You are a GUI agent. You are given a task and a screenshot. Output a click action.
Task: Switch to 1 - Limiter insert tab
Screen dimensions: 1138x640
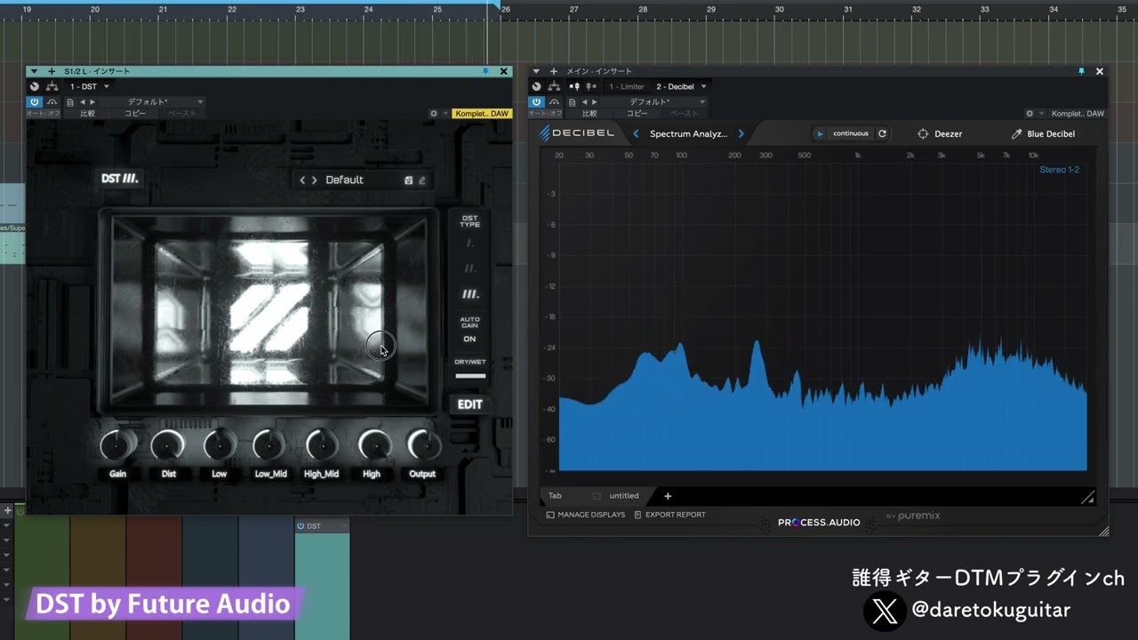(x=627, y=86)
